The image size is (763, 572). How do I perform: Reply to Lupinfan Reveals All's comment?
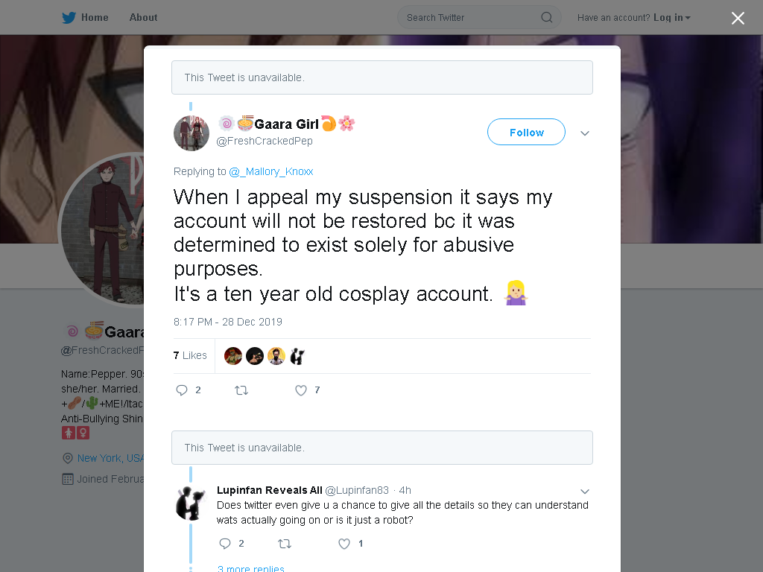(225, 544)
